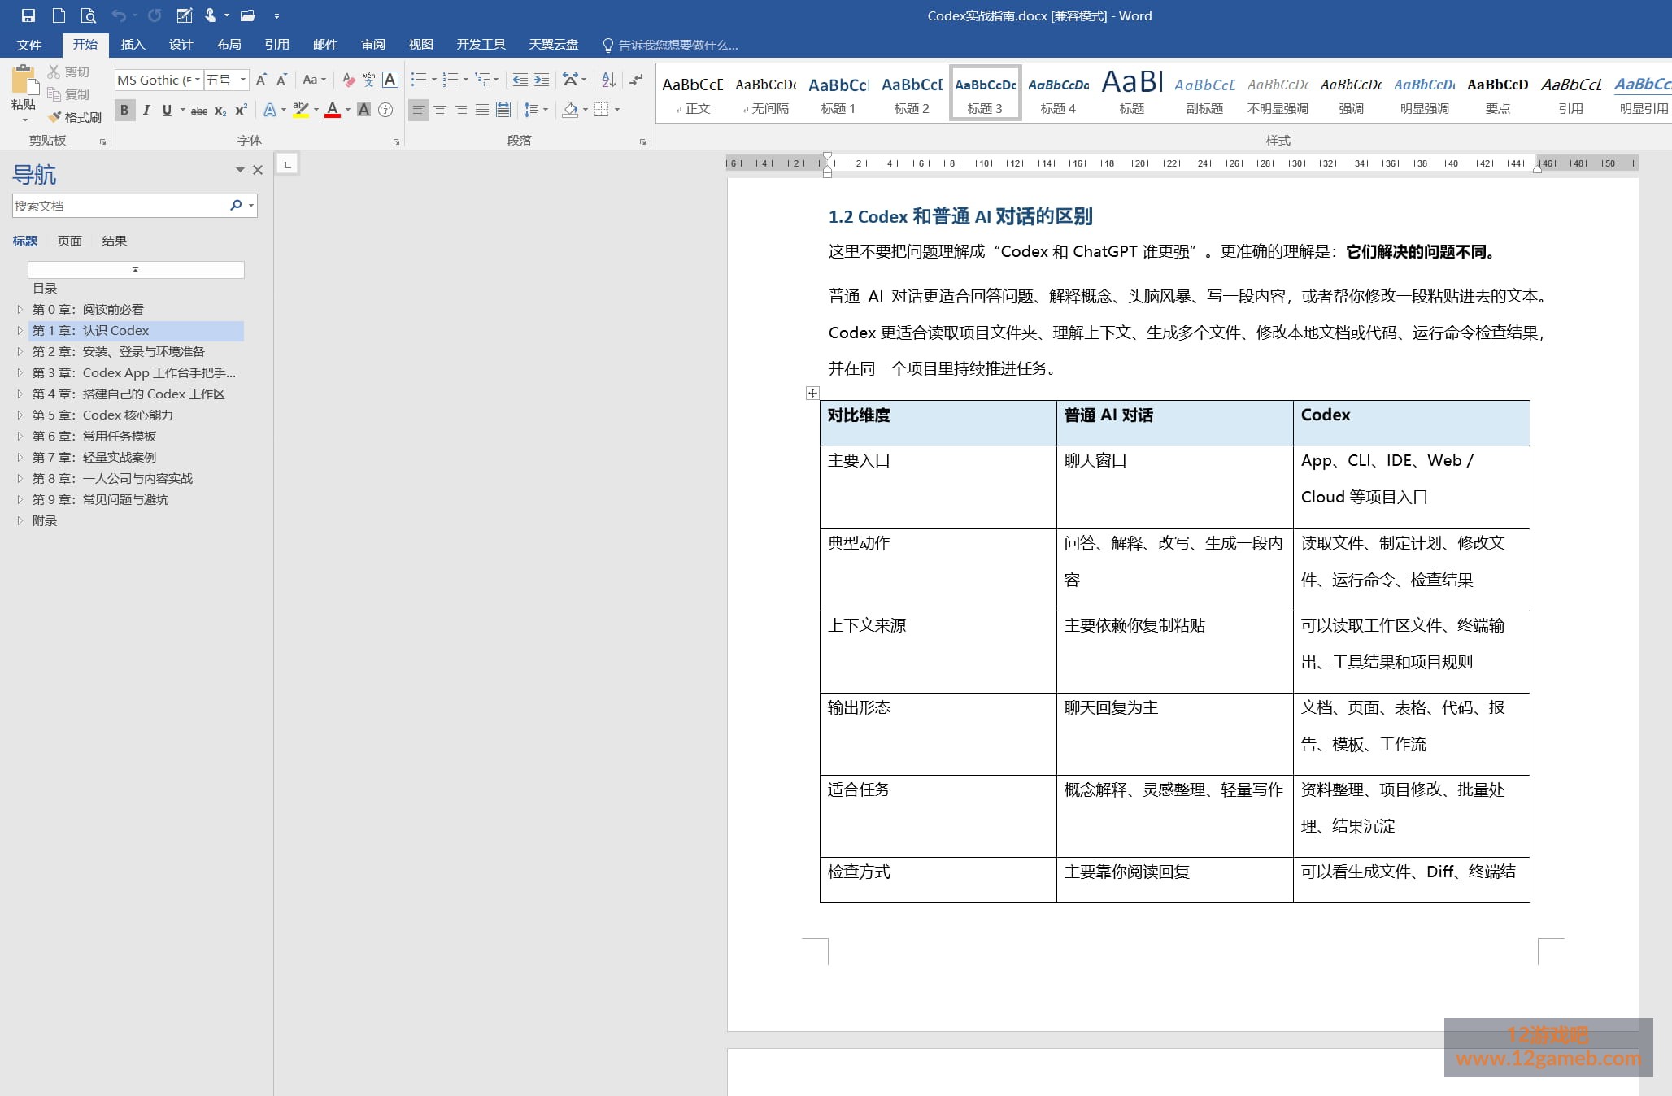
Task: Jump to 第 7 章：轻量实战案例 in navigation
Action: coord(94,457)
